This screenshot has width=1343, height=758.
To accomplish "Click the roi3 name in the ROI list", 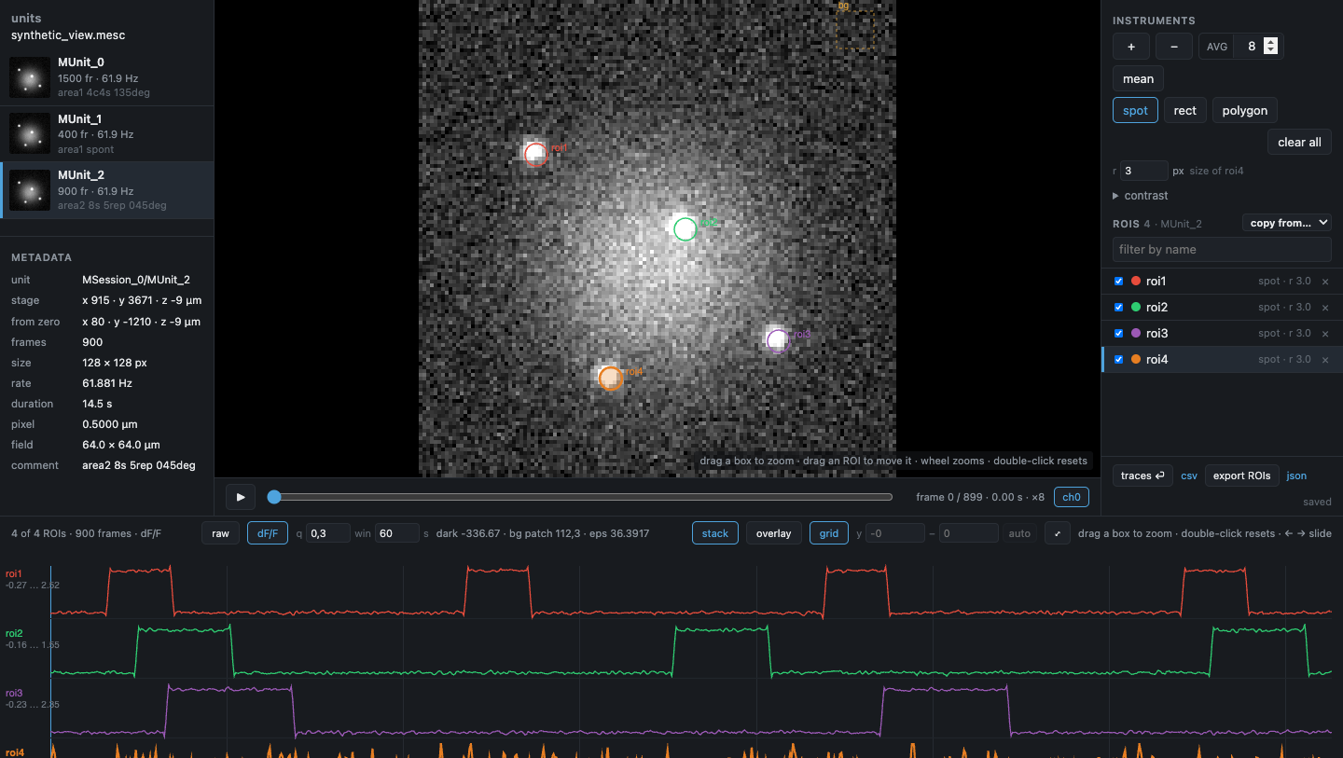I will (x=1157, y=333).
